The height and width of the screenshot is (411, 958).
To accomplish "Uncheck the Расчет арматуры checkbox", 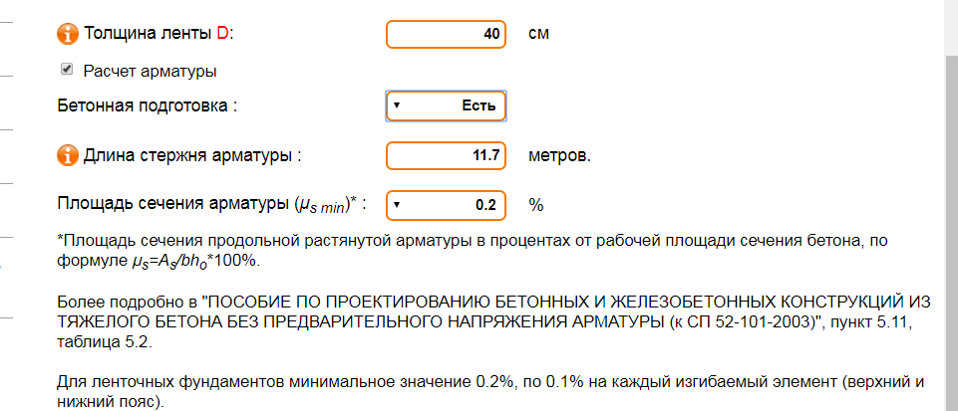I will tap(67, 70).
